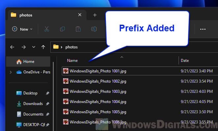Click the photos breadcrumb in address bar

click(71, 47)
